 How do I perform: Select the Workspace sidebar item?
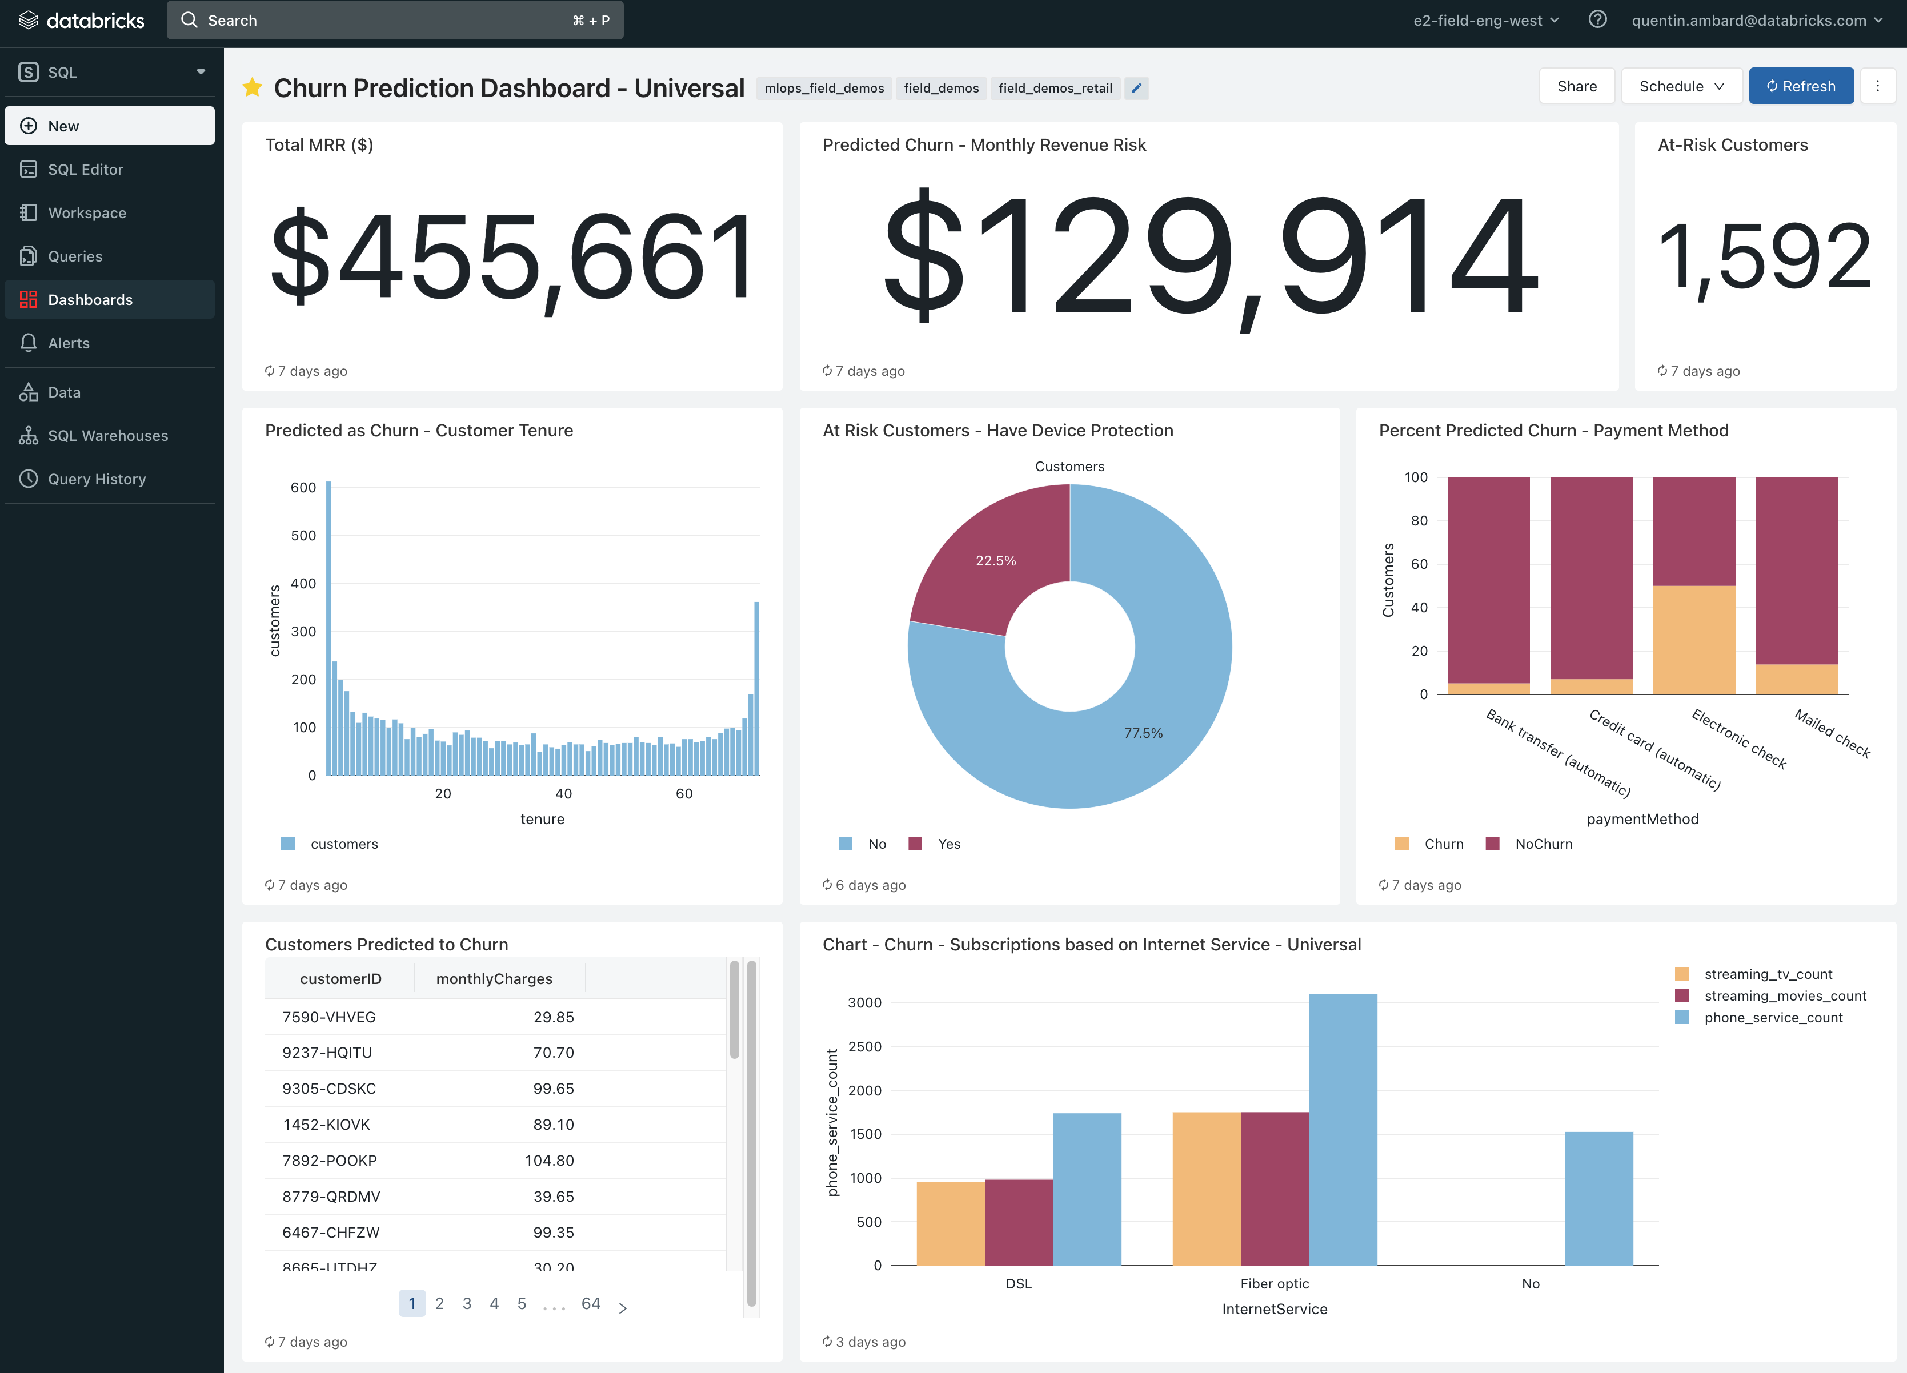point(87,212)
